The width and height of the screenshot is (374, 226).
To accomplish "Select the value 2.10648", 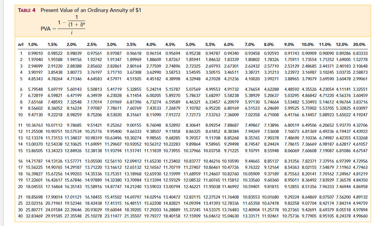I will pyautogui.click(x=360, y=66).
